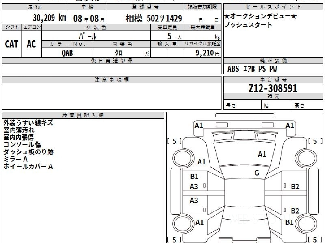
Task: Click the 後日発送部品 header
Action: 112,61
